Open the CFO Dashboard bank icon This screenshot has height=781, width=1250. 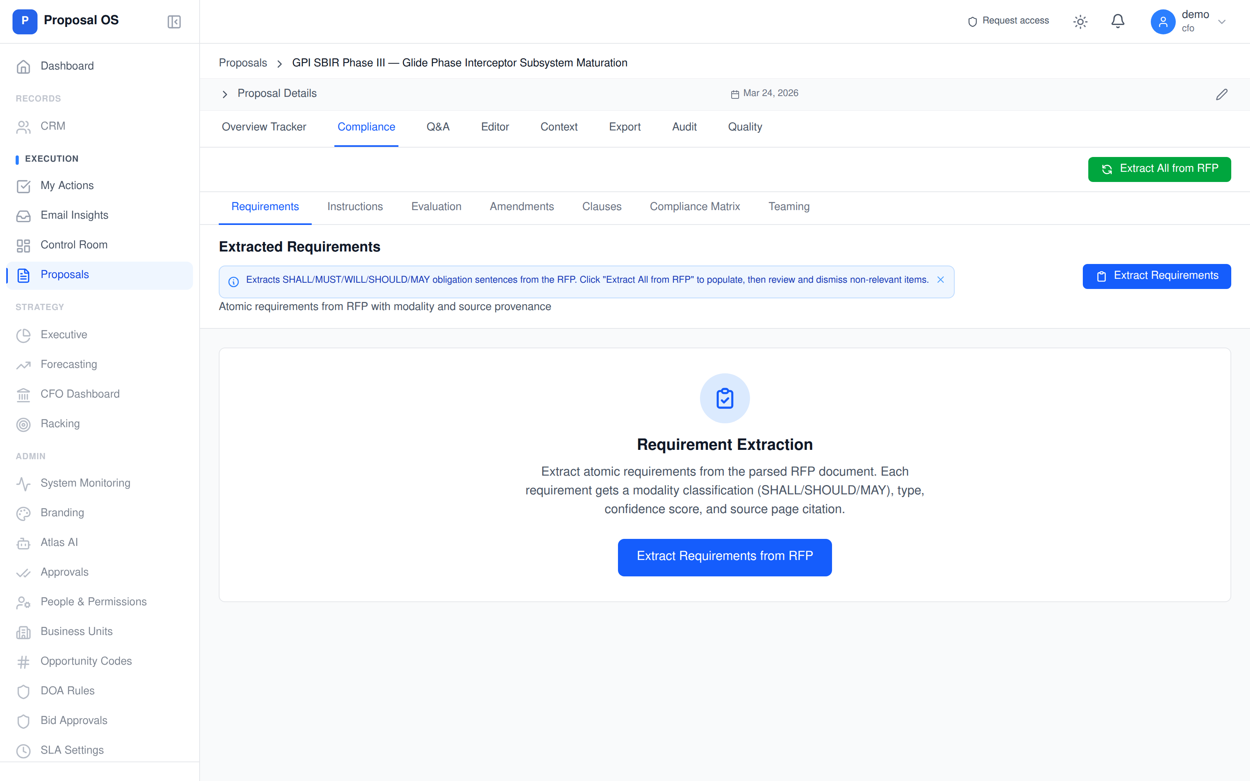pos(24,394)
